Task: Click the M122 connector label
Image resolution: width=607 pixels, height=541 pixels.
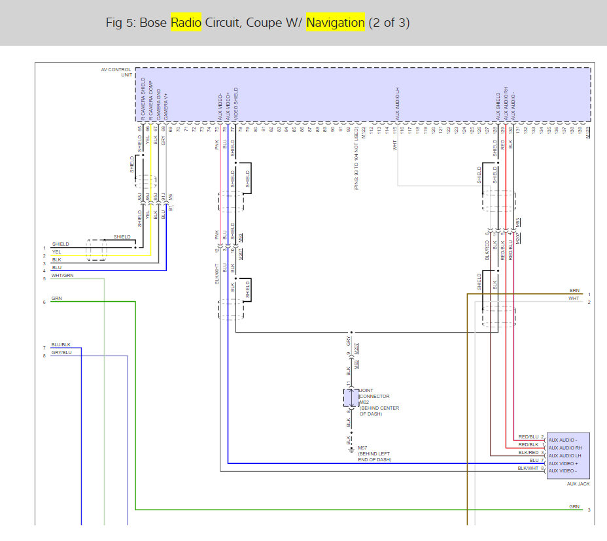Action: click(x=364, y=133)
